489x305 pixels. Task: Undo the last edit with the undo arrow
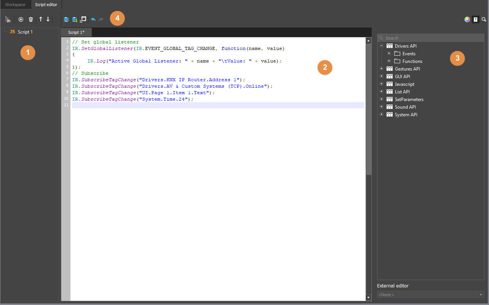tap(94, 19)
